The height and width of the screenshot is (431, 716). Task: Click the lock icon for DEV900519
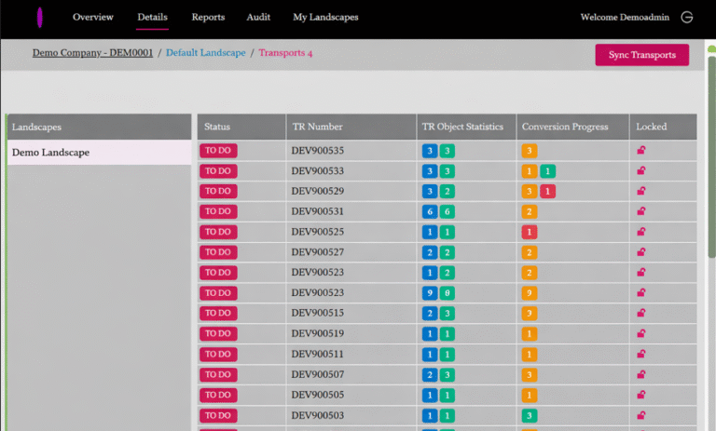coord(641,333)
